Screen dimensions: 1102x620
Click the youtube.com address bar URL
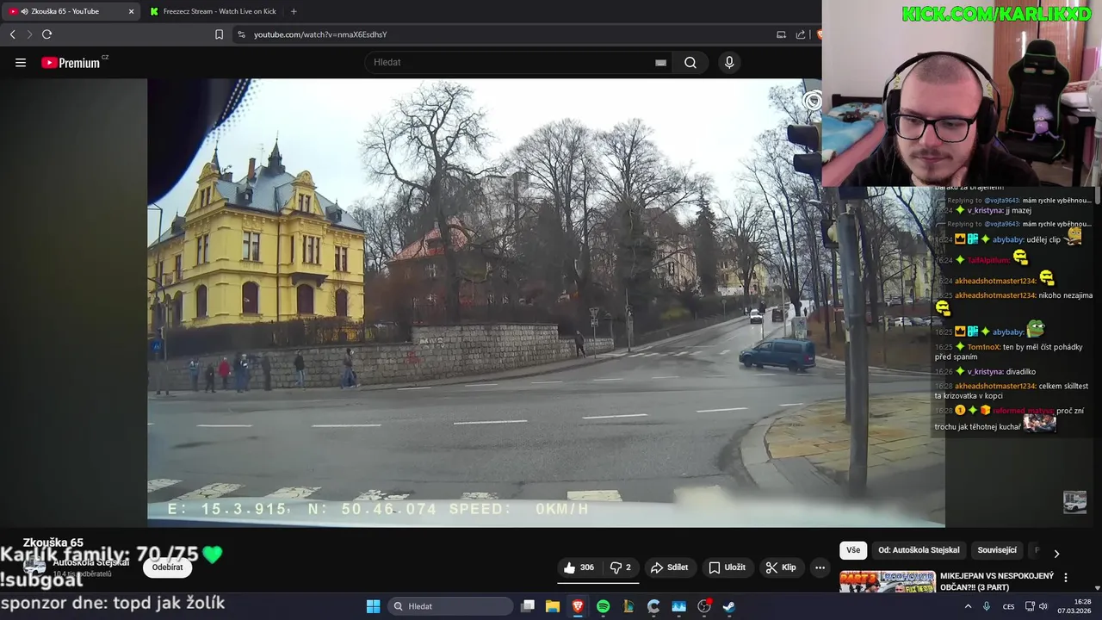320,34
